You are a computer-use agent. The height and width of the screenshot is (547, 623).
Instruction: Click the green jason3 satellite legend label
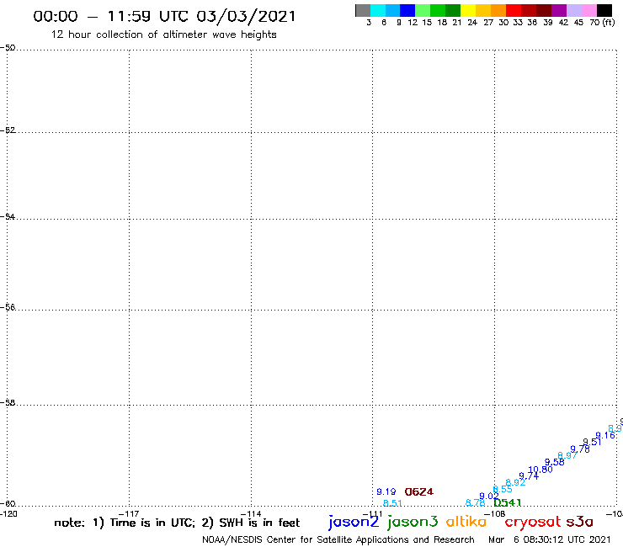(413, 523)
